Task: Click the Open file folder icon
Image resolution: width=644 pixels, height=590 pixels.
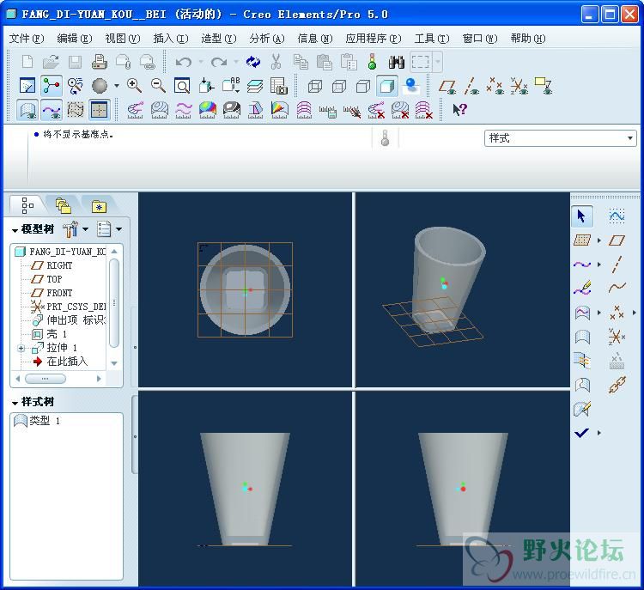Action: [51, 62]
